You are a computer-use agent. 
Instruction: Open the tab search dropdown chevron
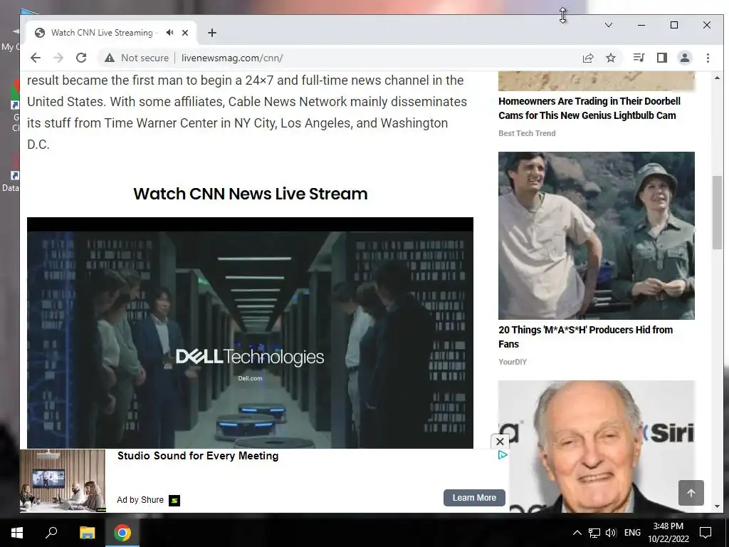tap(609, 25)
